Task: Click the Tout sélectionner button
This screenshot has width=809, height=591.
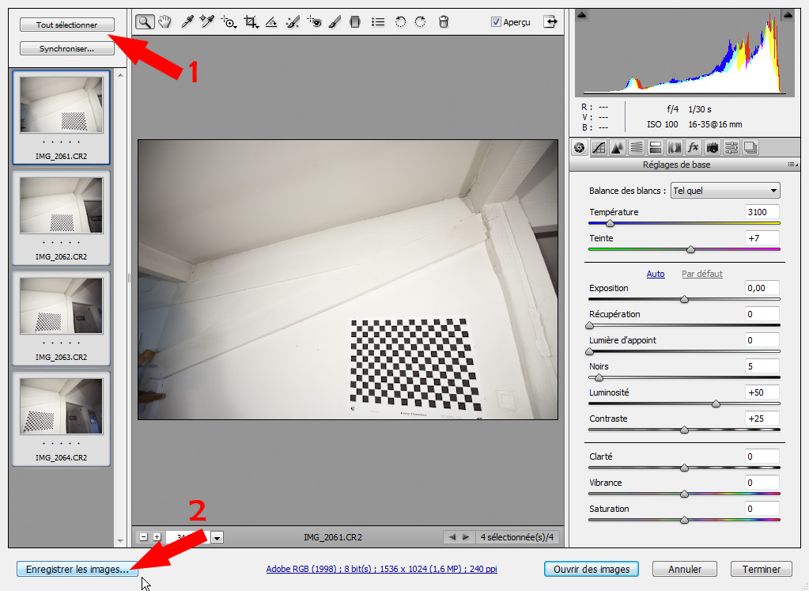Action: (66, 25)
